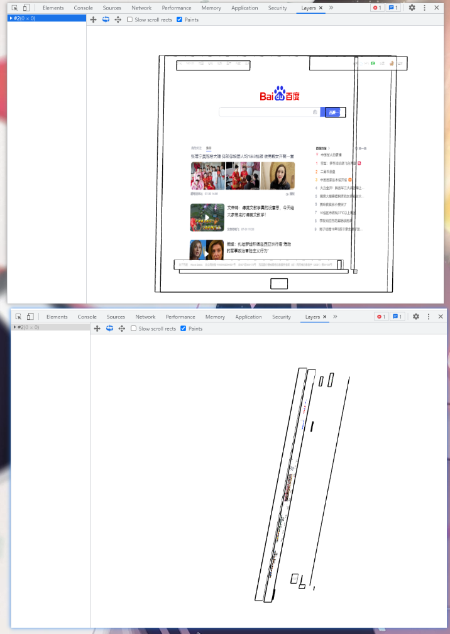The height and width of the screenshot is (634, 450).
Task: Click blue Baidu search button in upper preview
Action: pos(332,112)
